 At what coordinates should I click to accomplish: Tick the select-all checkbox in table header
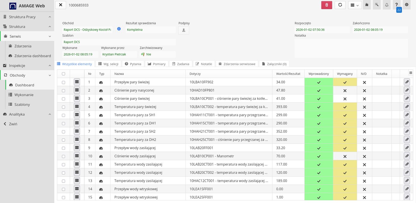coord(63,74)
